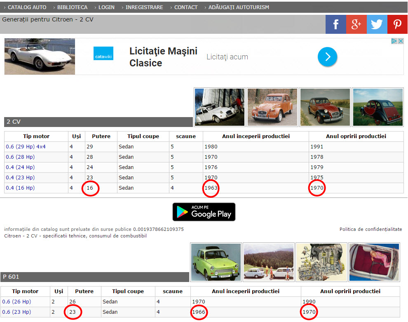
Task: Open INREGISTRARE menu item
Action: tap(144, 7)
